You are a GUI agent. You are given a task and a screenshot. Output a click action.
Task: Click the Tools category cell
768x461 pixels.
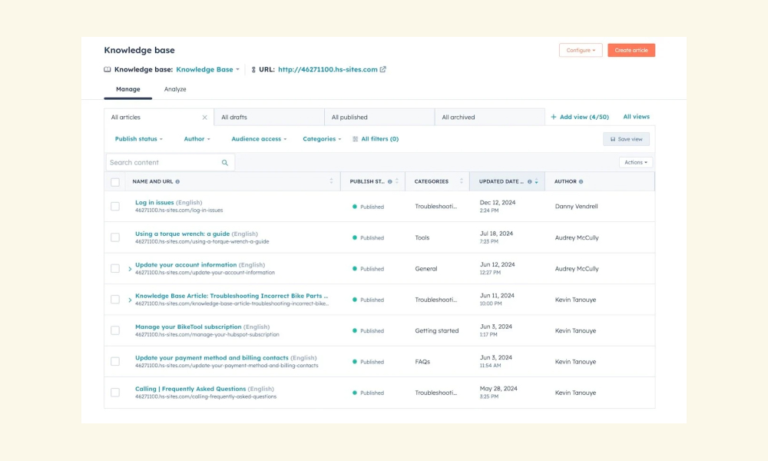pos(422,237)
